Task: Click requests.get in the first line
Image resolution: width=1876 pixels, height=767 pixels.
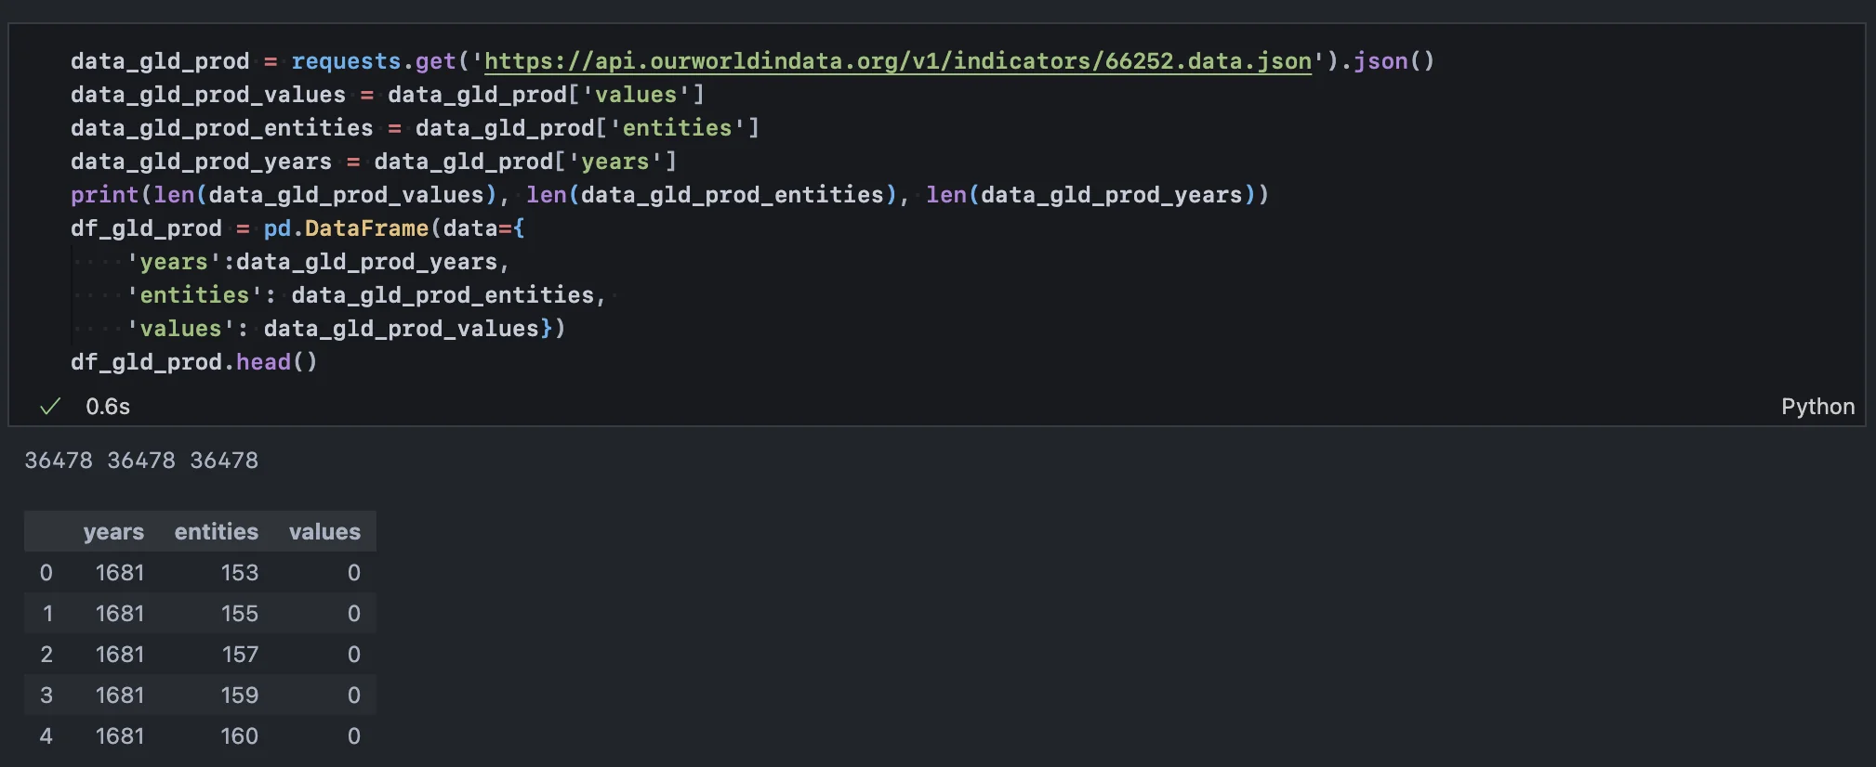Action: click(373, 61)
